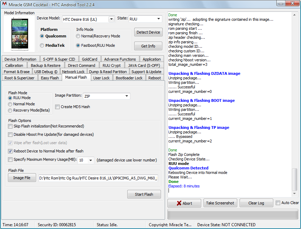Screen dimensions: 301x229
Task: Click the Start Flash button
Action: [144, 194]
